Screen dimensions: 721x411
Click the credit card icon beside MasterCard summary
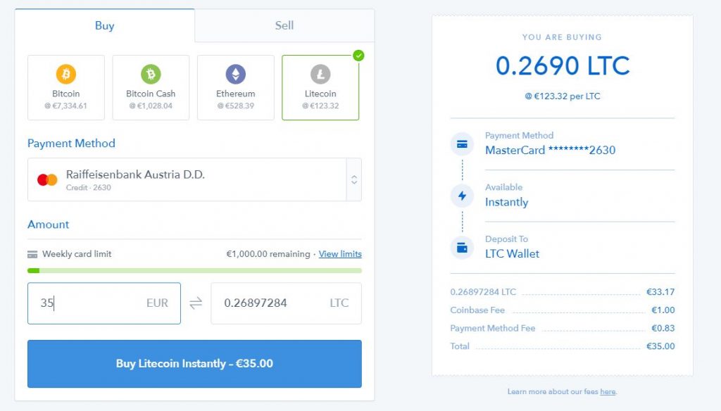pyautogui.click(x=462, y=144)
